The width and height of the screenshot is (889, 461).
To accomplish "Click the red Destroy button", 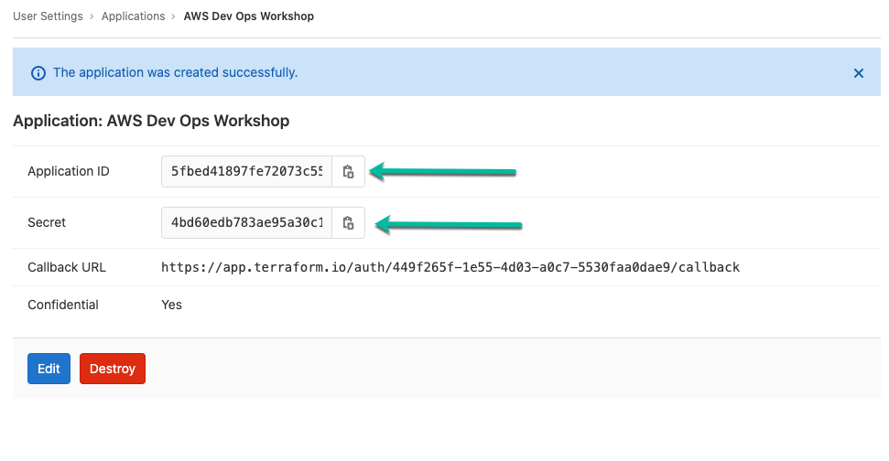I will pyautogui.click(x=113, y=369).
